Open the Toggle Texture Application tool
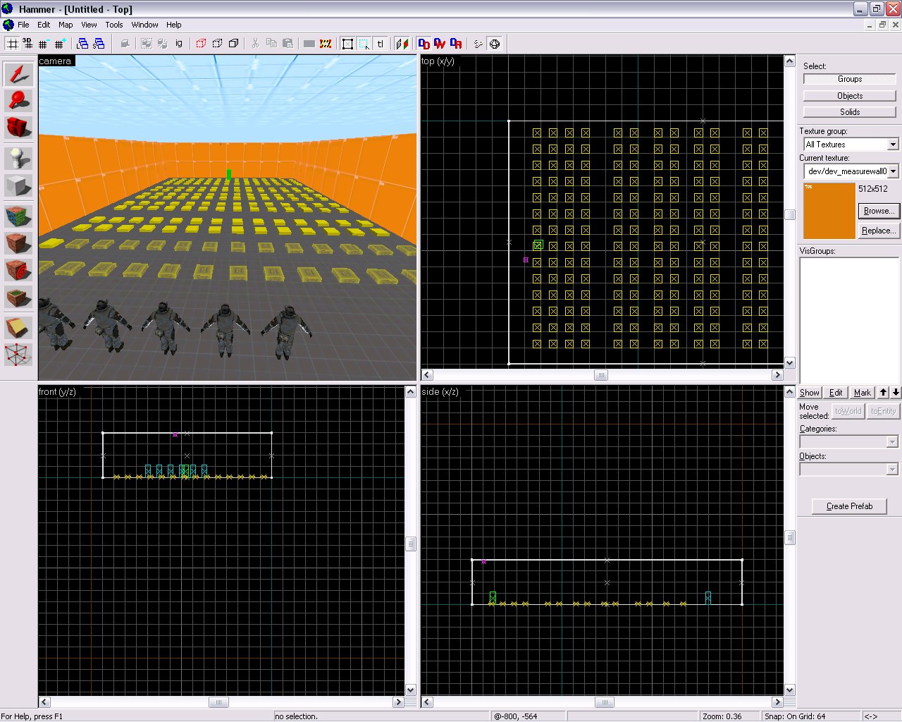The image size is (902, 722). click(18, 216)
